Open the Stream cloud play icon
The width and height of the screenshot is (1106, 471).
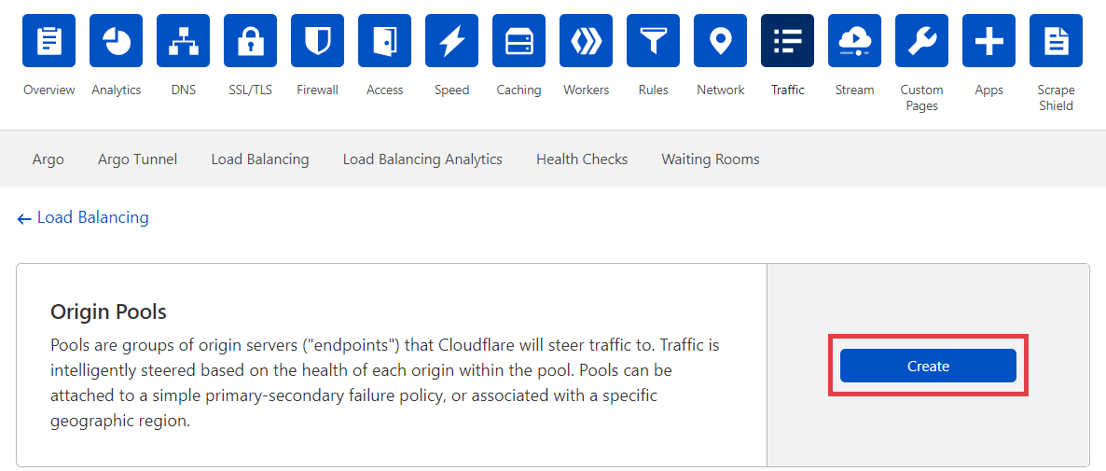coord(854,41)
